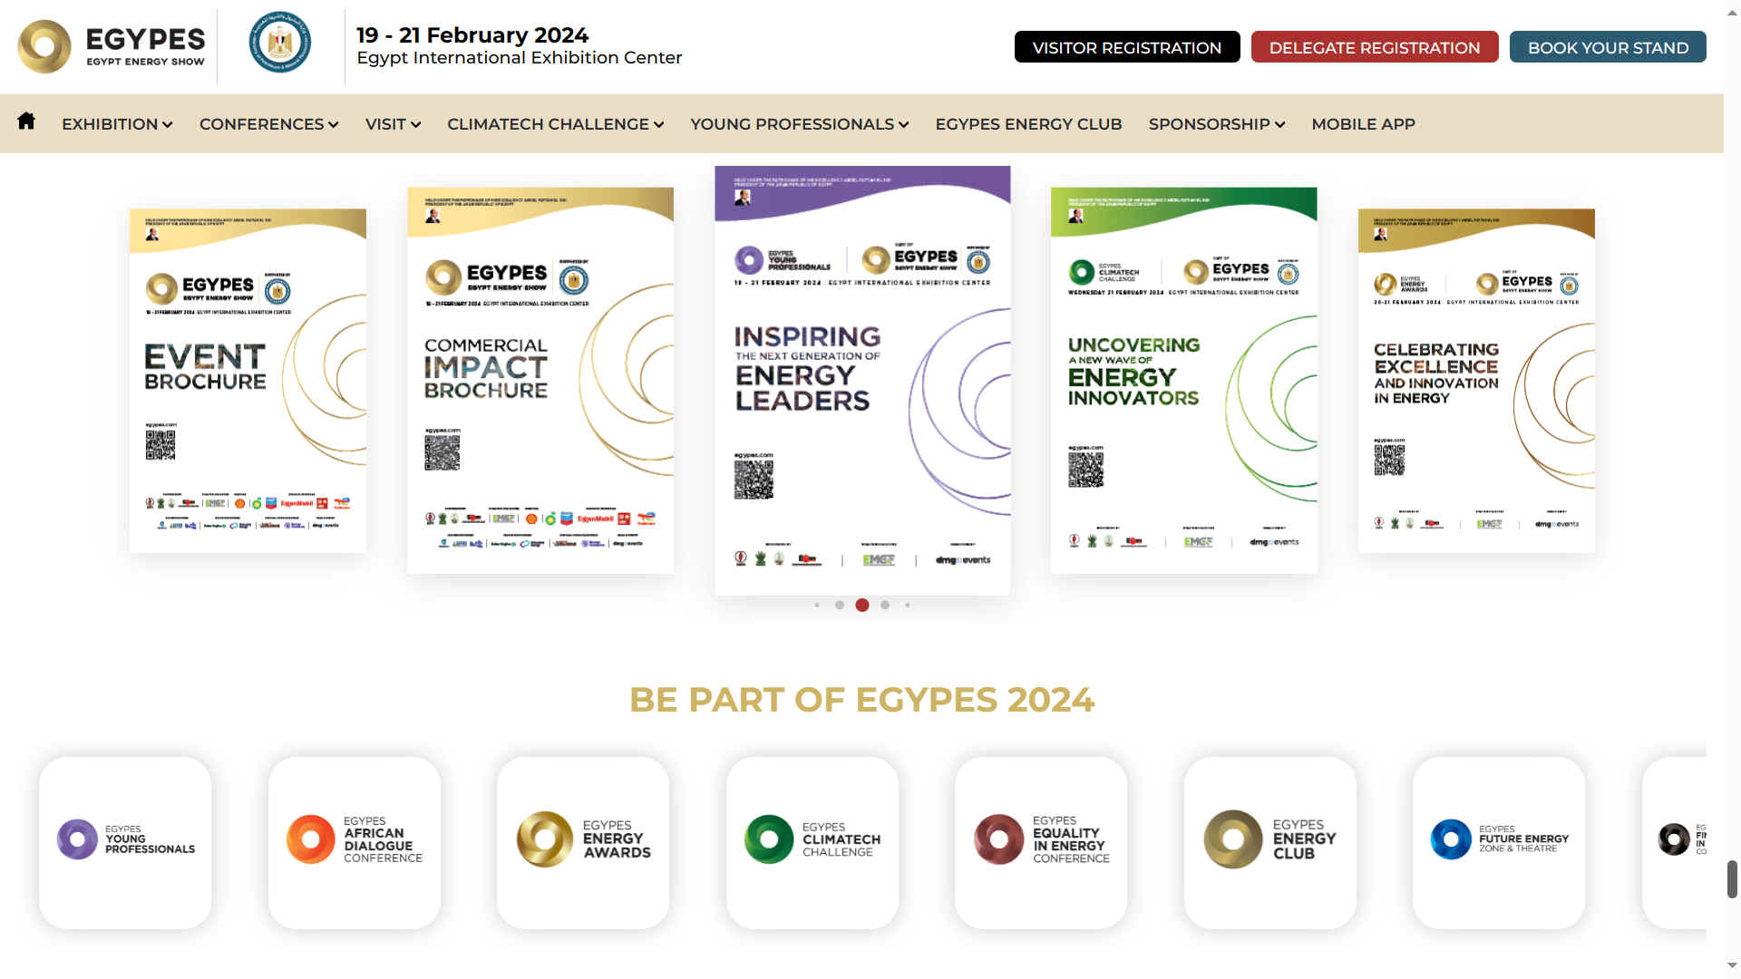Click the VISITOR REGISTRATION button
Viewport: 1741px width, 979px height.
(1127, 46)
